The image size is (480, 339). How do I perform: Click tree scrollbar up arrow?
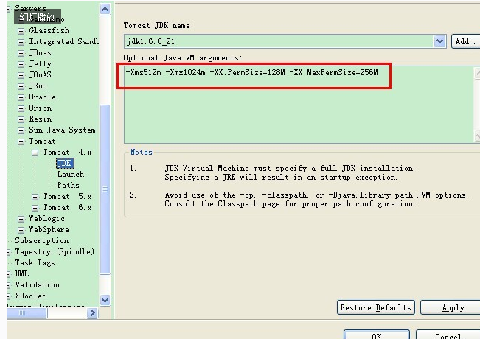point(105,9)
